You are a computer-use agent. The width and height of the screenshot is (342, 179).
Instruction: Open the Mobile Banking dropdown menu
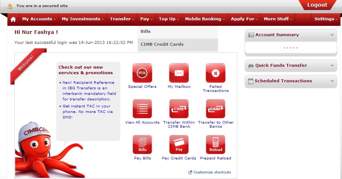pos(205,19)
